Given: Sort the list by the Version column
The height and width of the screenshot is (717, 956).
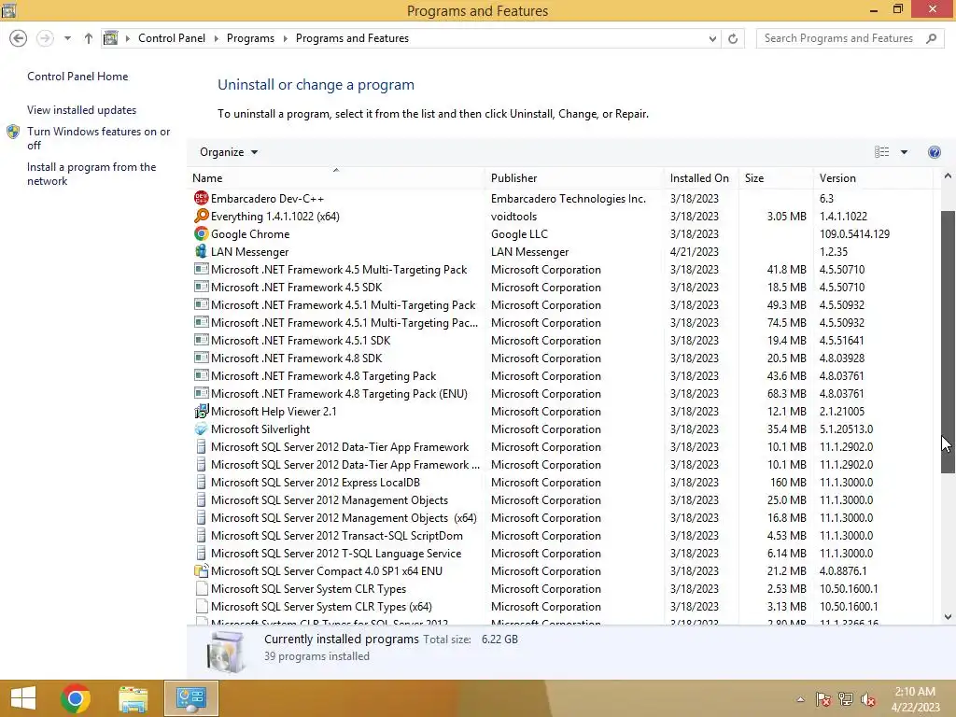Looking at the screenshot, I should tap(873, 178).
